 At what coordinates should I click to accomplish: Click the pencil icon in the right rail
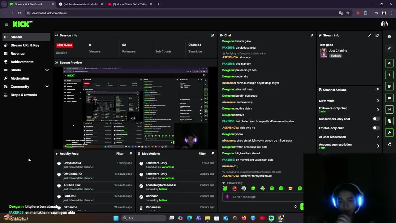(389, 48)
